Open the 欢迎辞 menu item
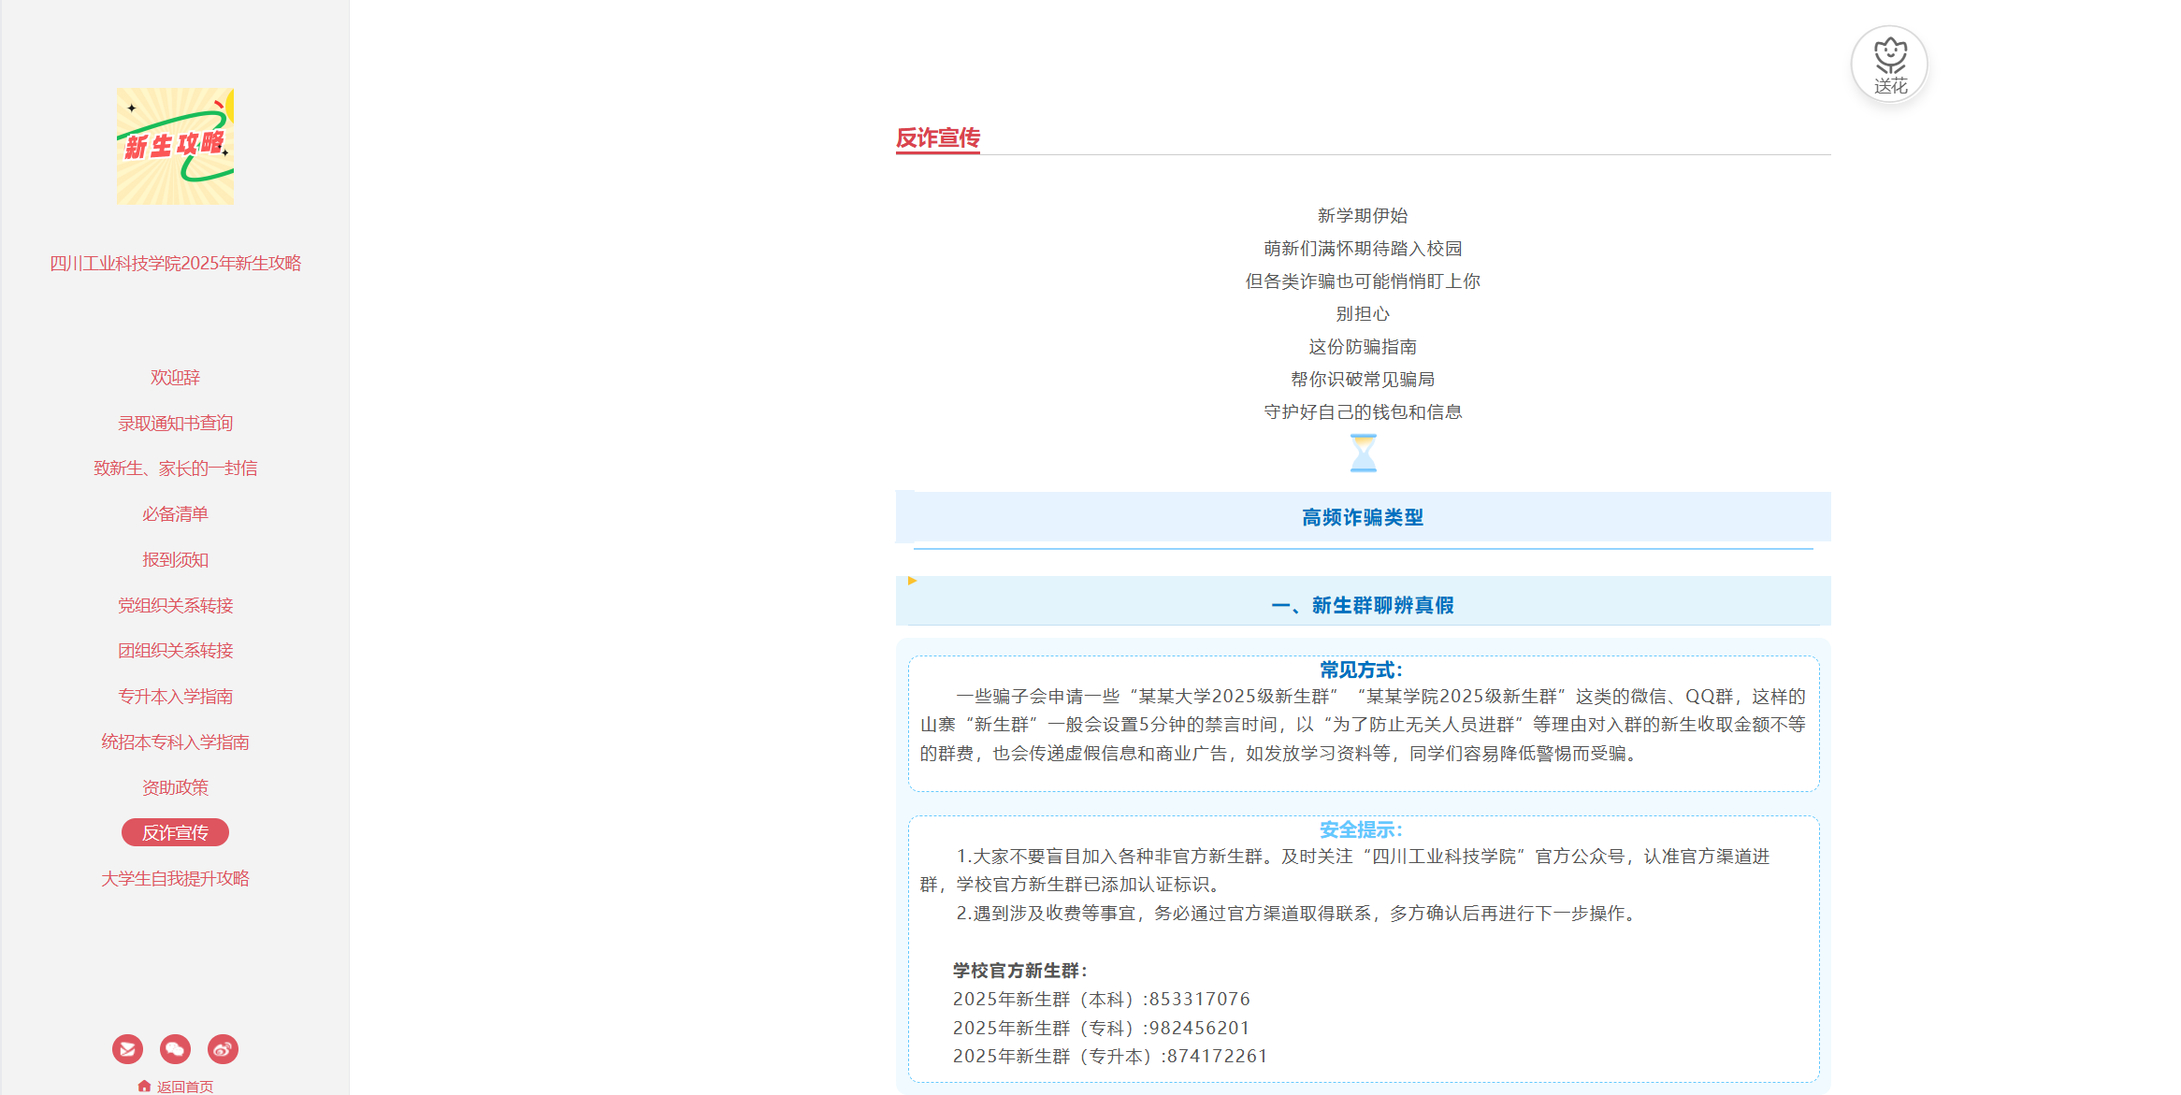 (175, 378)
